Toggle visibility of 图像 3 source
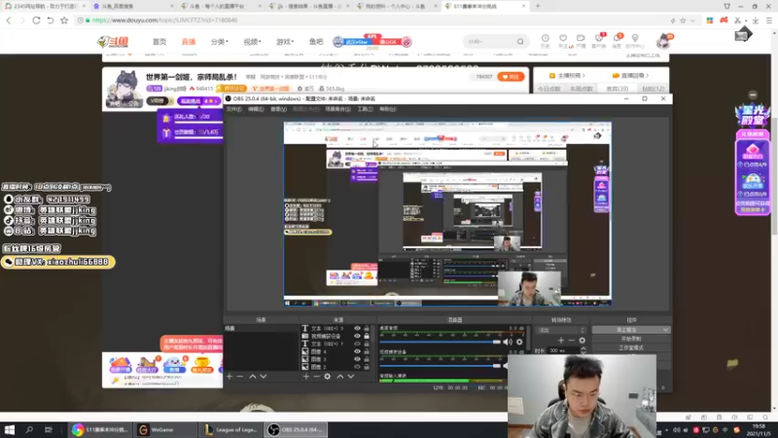Image resolution: width=778 pixels, height=438 pixels. click(x=357, y=359)
